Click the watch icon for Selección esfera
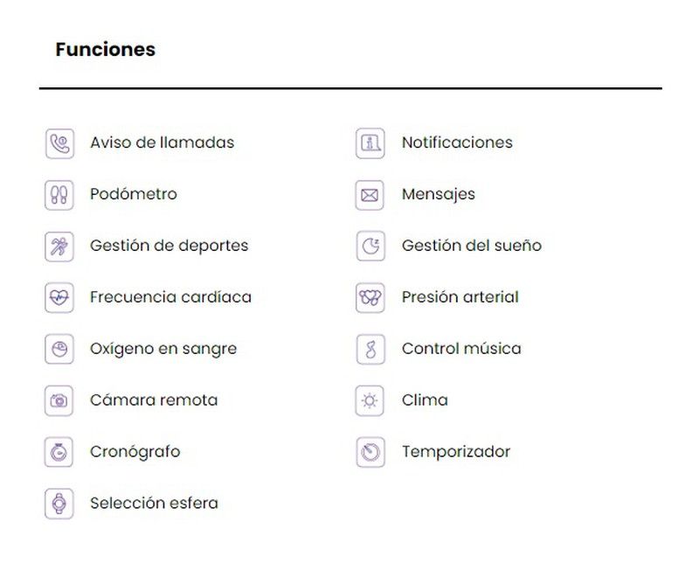The width and height of the screenshot is (699, 570). (x=59, y=504)
